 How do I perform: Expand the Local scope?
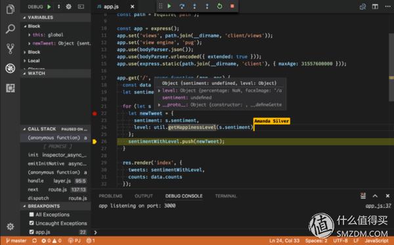tap(25, 61)
